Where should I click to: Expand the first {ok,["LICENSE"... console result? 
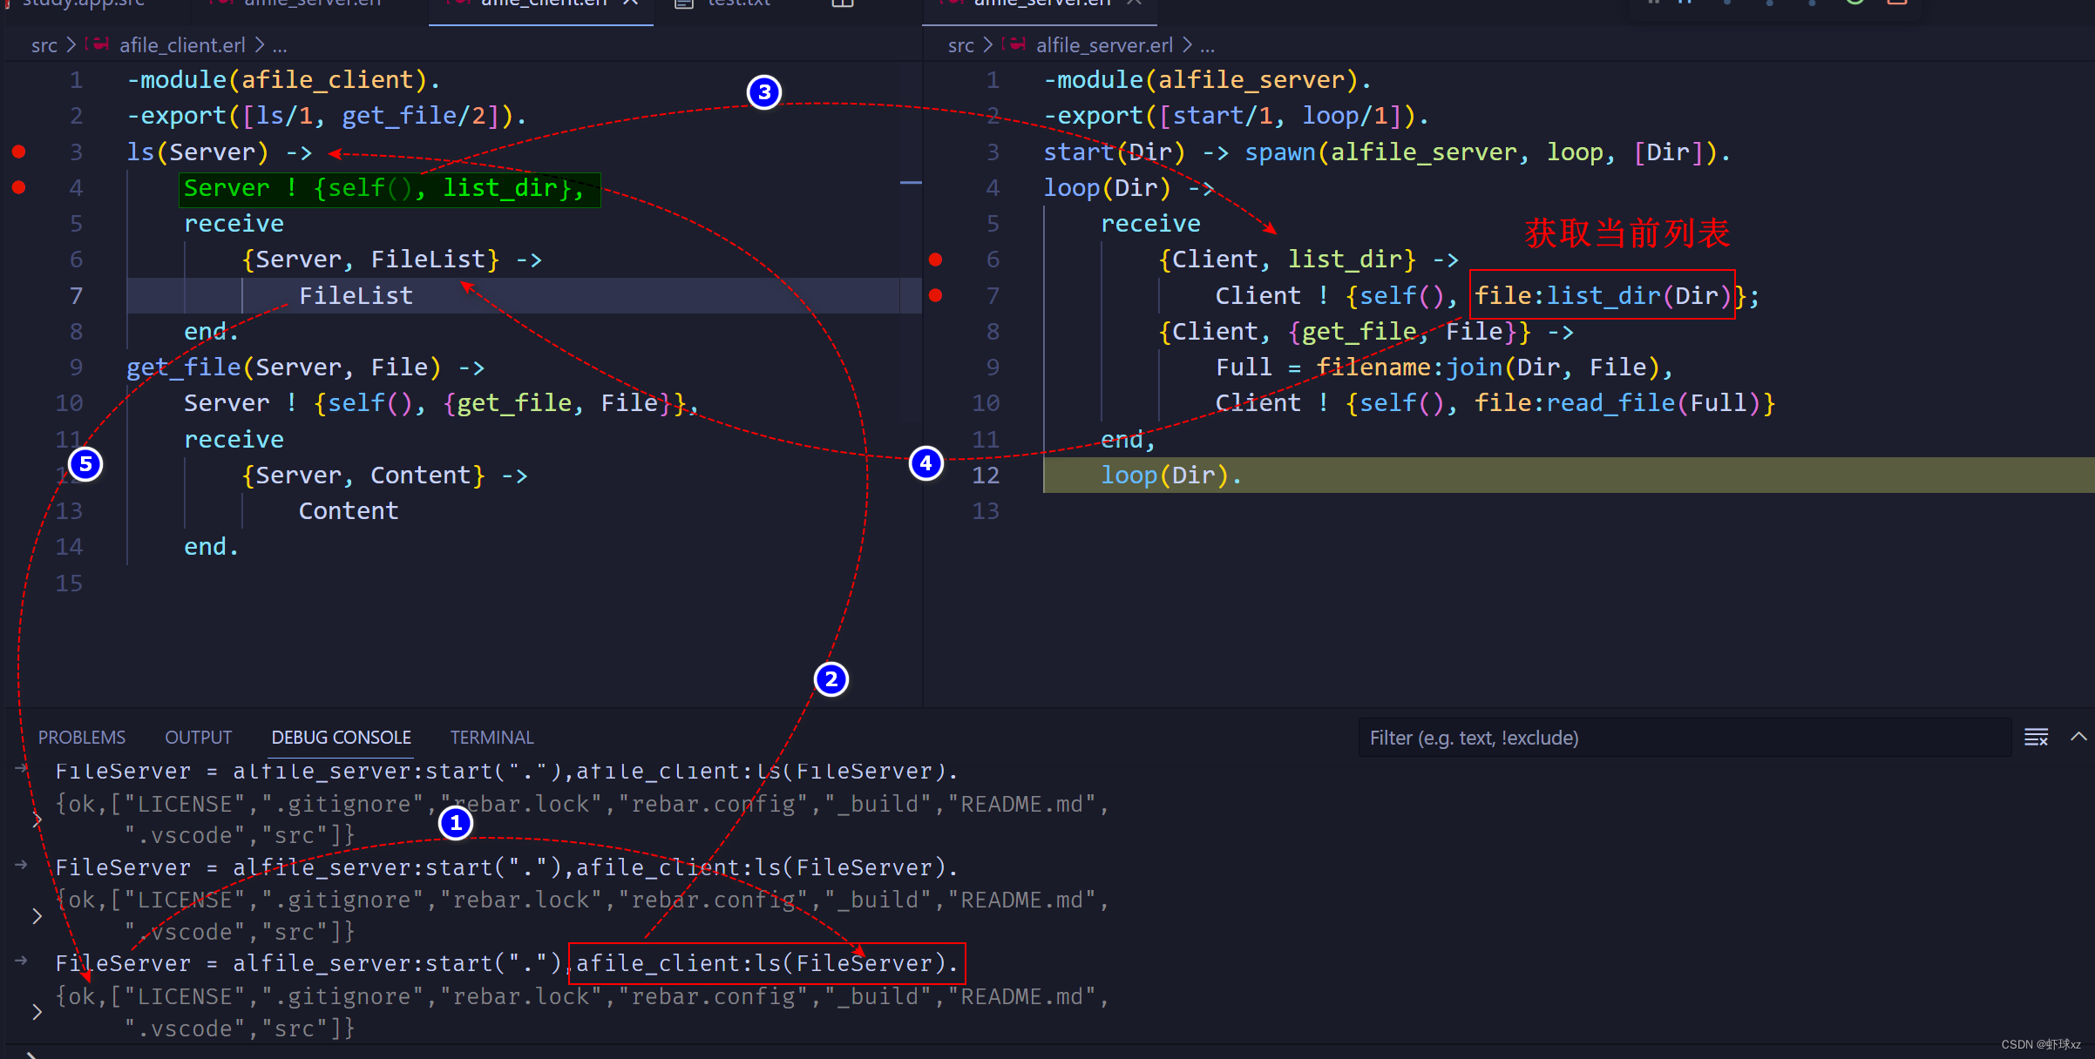[x=37, y=820]
